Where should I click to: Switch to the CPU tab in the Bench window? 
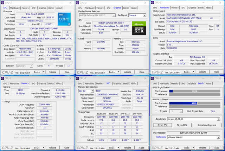pos(155,83)
